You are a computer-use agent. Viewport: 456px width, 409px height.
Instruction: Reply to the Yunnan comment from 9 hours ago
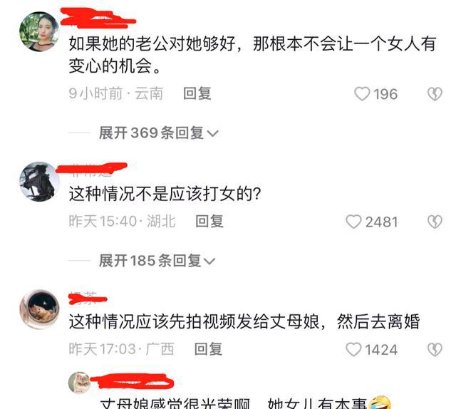(197, 93)
